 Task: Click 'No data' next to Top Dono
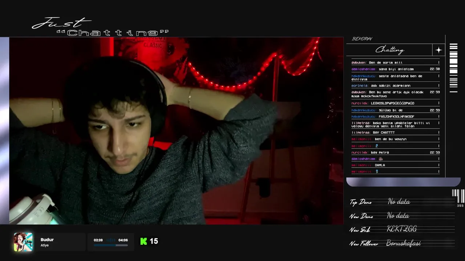click(399, 202)
